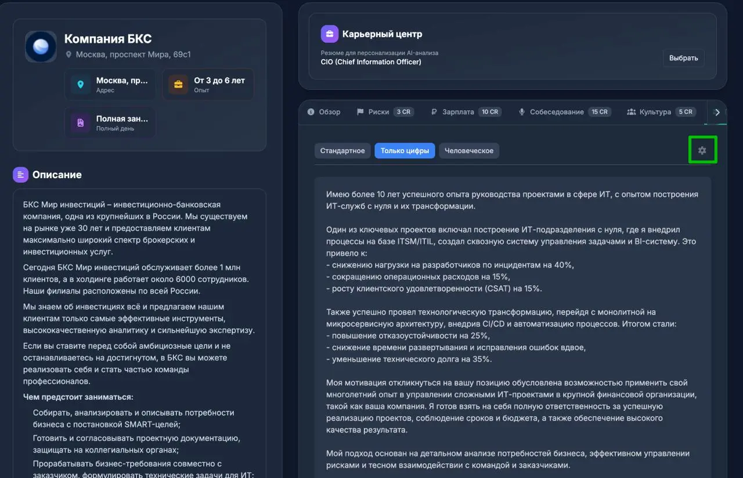Screen dimensions: 743x478
Task: Click the Москва address info card
Action: click(110, 85)
